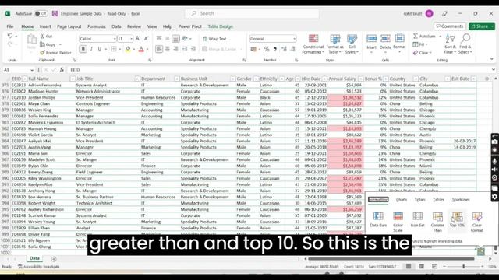Click the Fill Color bucket

point(128,49)
